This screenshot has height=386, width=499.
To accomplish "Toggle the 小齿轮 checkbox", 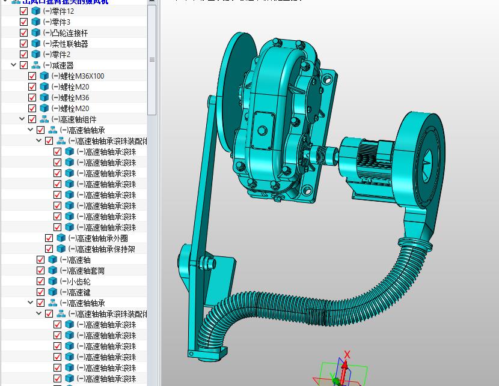I will pyautogui.click(x=40, y=281).
